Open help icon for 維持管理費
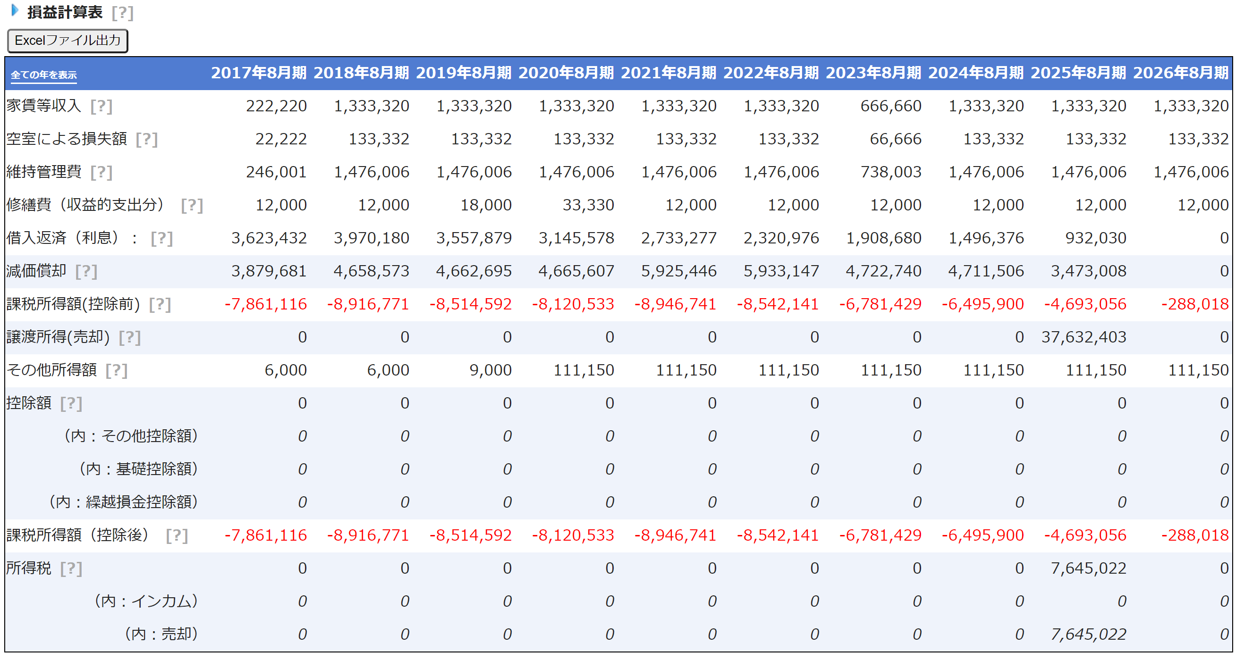This screenshot has height=660, width=1244. click(102, 172)
